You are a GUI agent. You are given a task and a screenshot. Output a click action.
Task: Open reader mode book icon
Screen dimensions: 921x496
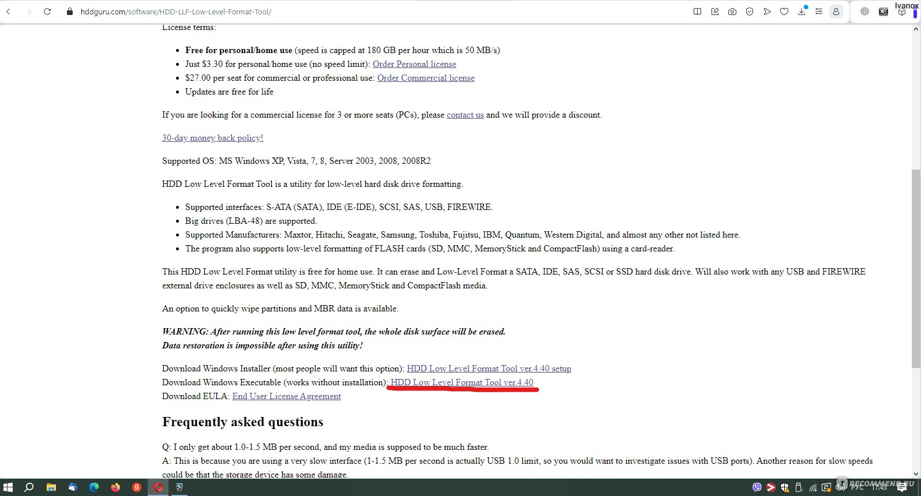pyautogui.click(x=697, y=12)
